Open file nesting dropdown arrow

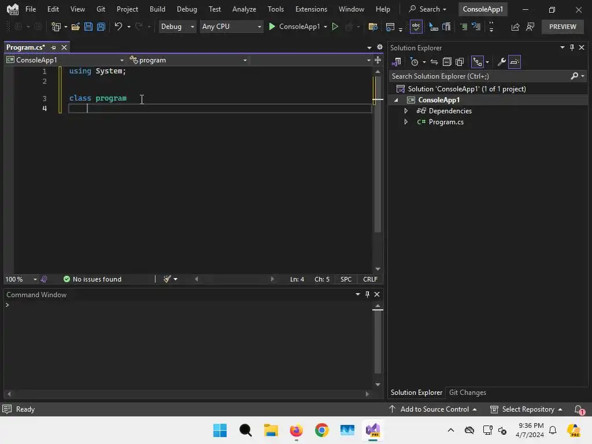pyautogui.click(x=487, y=61)
